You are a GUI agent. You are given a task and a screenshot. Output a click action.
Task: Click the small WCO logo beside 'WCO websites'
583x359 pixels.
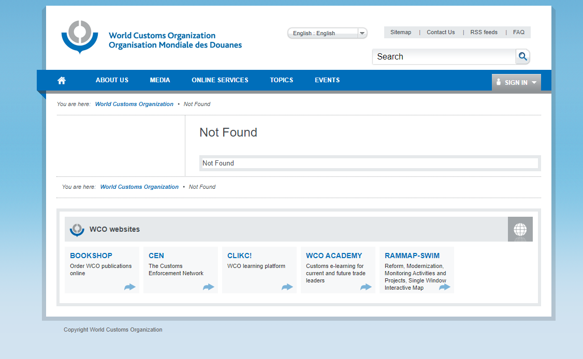tap(77, 230)
